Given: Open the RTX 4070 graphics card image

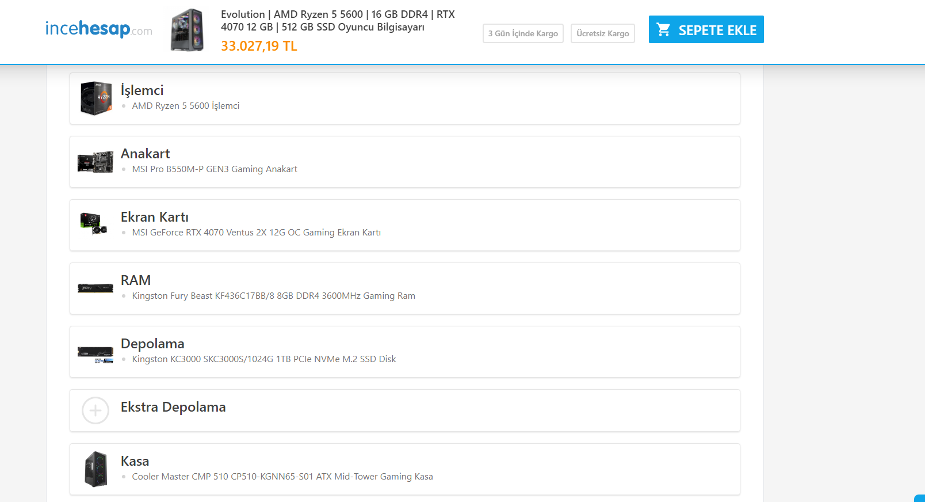Looking at the screenshot, I should tap(94, 223).
